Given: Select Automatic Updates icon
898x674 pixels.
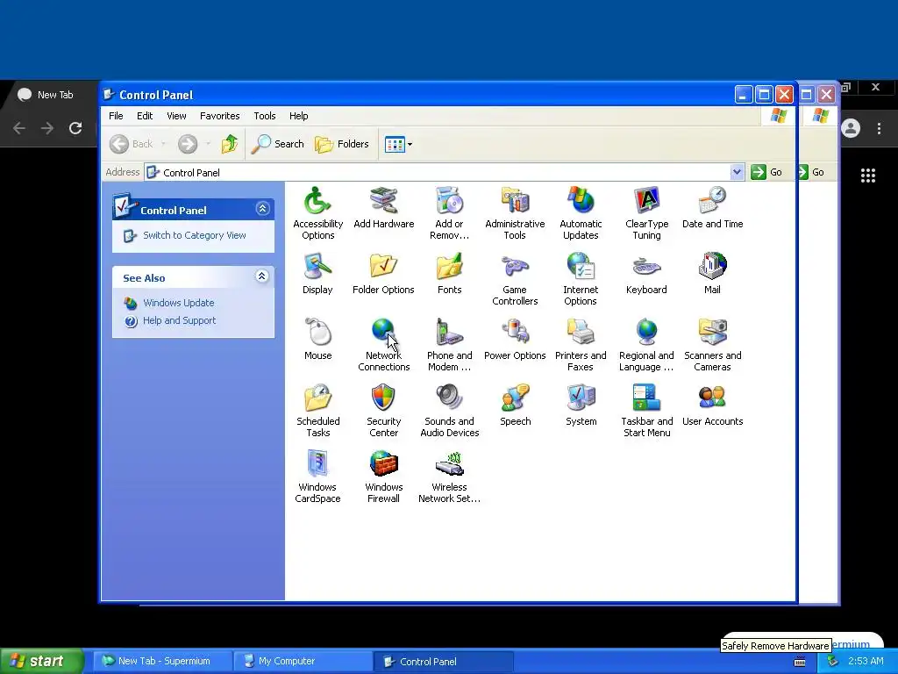Looking at the screenshot, I should (x=581, y=213).
